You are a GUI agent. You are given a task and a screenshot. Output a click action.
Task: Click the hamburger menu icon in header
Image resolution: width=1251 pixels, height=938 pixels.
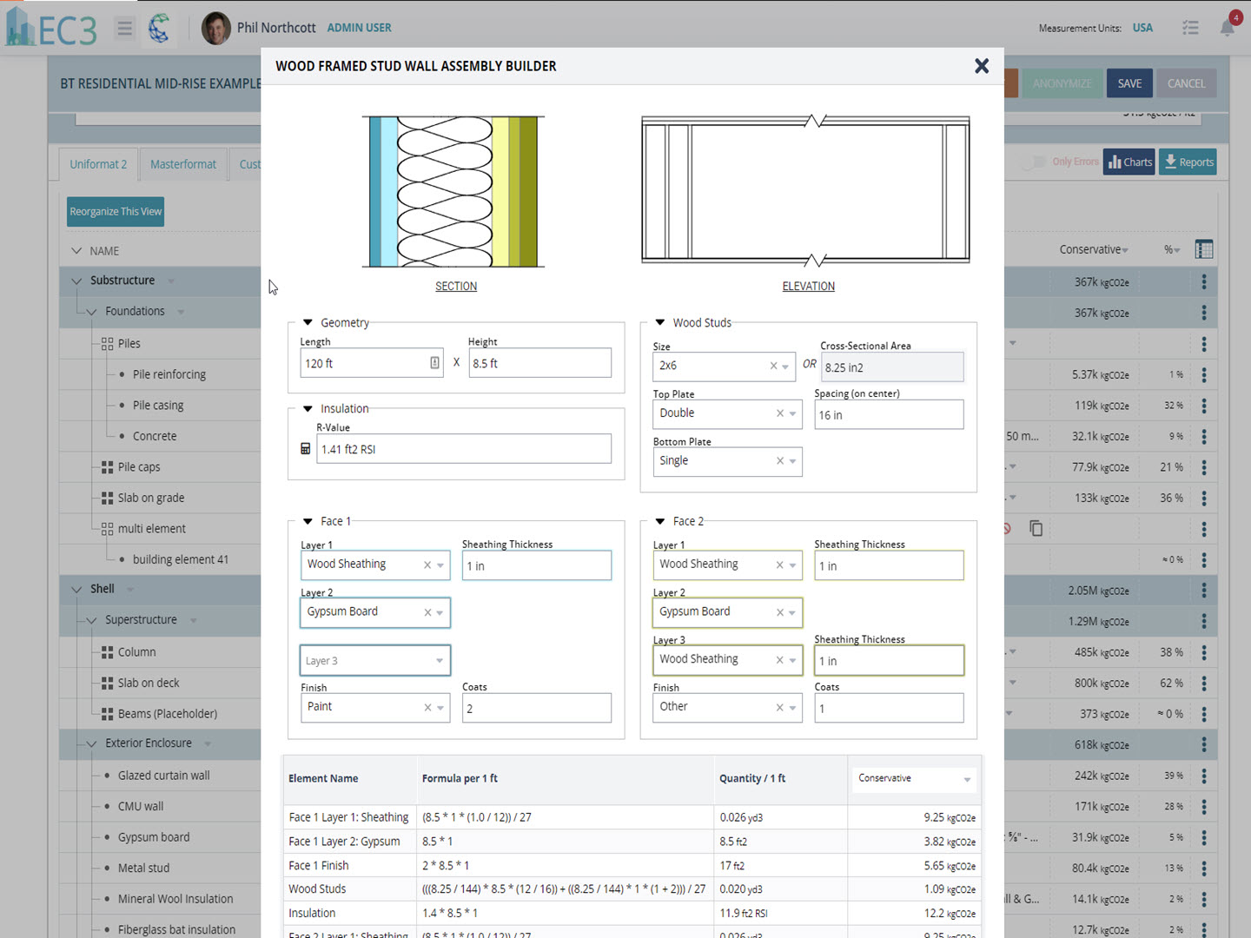(x=125, y=29)
